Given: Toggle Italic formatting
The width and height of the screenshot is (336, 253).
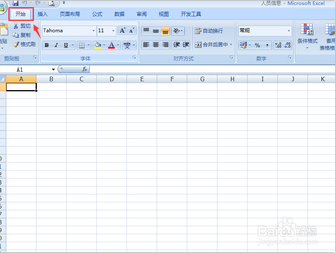Looking at the screenshot, I should [56, 45].
